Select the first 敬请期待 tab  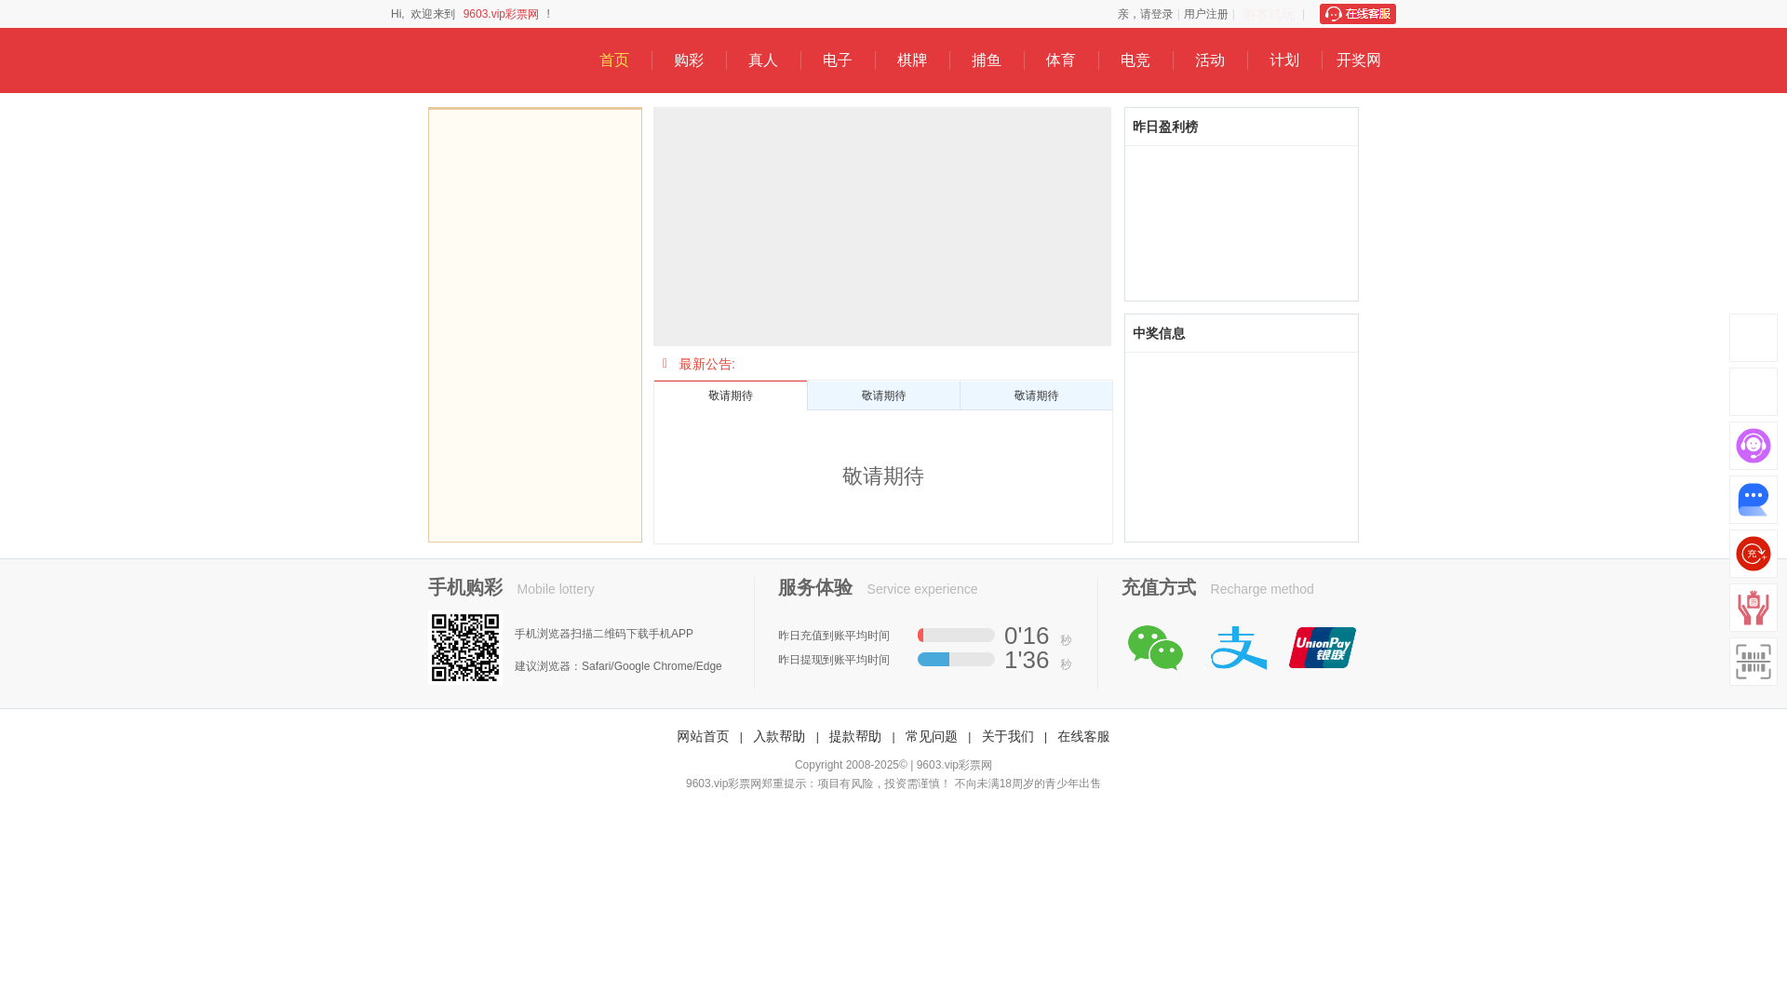pyautogui.click(x=731, y=395)
